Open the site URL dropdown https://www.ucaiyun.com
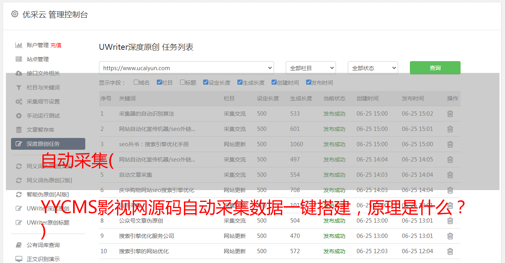Screen dimensions: 505x263 (186, 68)
